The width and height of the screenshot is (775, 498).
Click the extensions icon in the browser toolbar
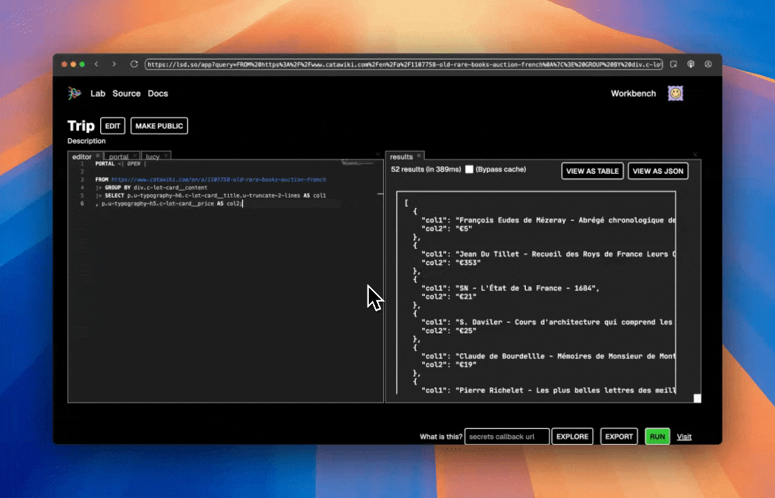pos(691,63)
